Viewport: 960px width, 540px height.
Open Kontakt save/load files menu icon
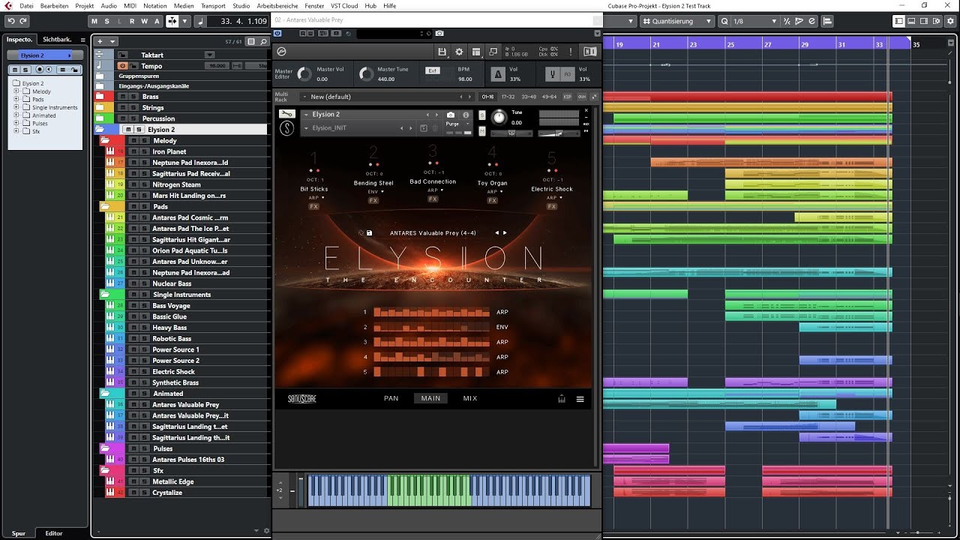(x=442, y=52)
